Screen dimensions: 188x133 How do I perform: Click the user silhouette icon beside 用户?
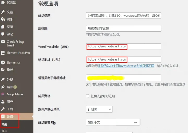(x=3, y=102)
